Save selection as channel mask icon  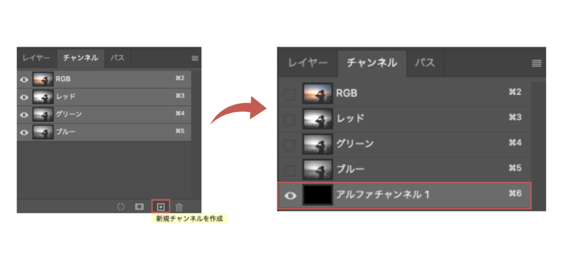(140, 207)
